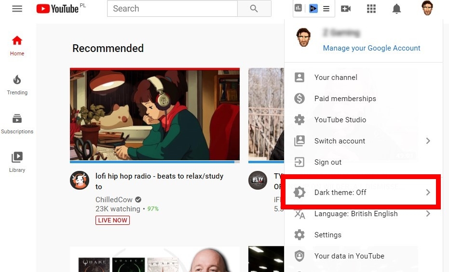
Task: Open Paid memberships entry
Action: coord(363,99)
